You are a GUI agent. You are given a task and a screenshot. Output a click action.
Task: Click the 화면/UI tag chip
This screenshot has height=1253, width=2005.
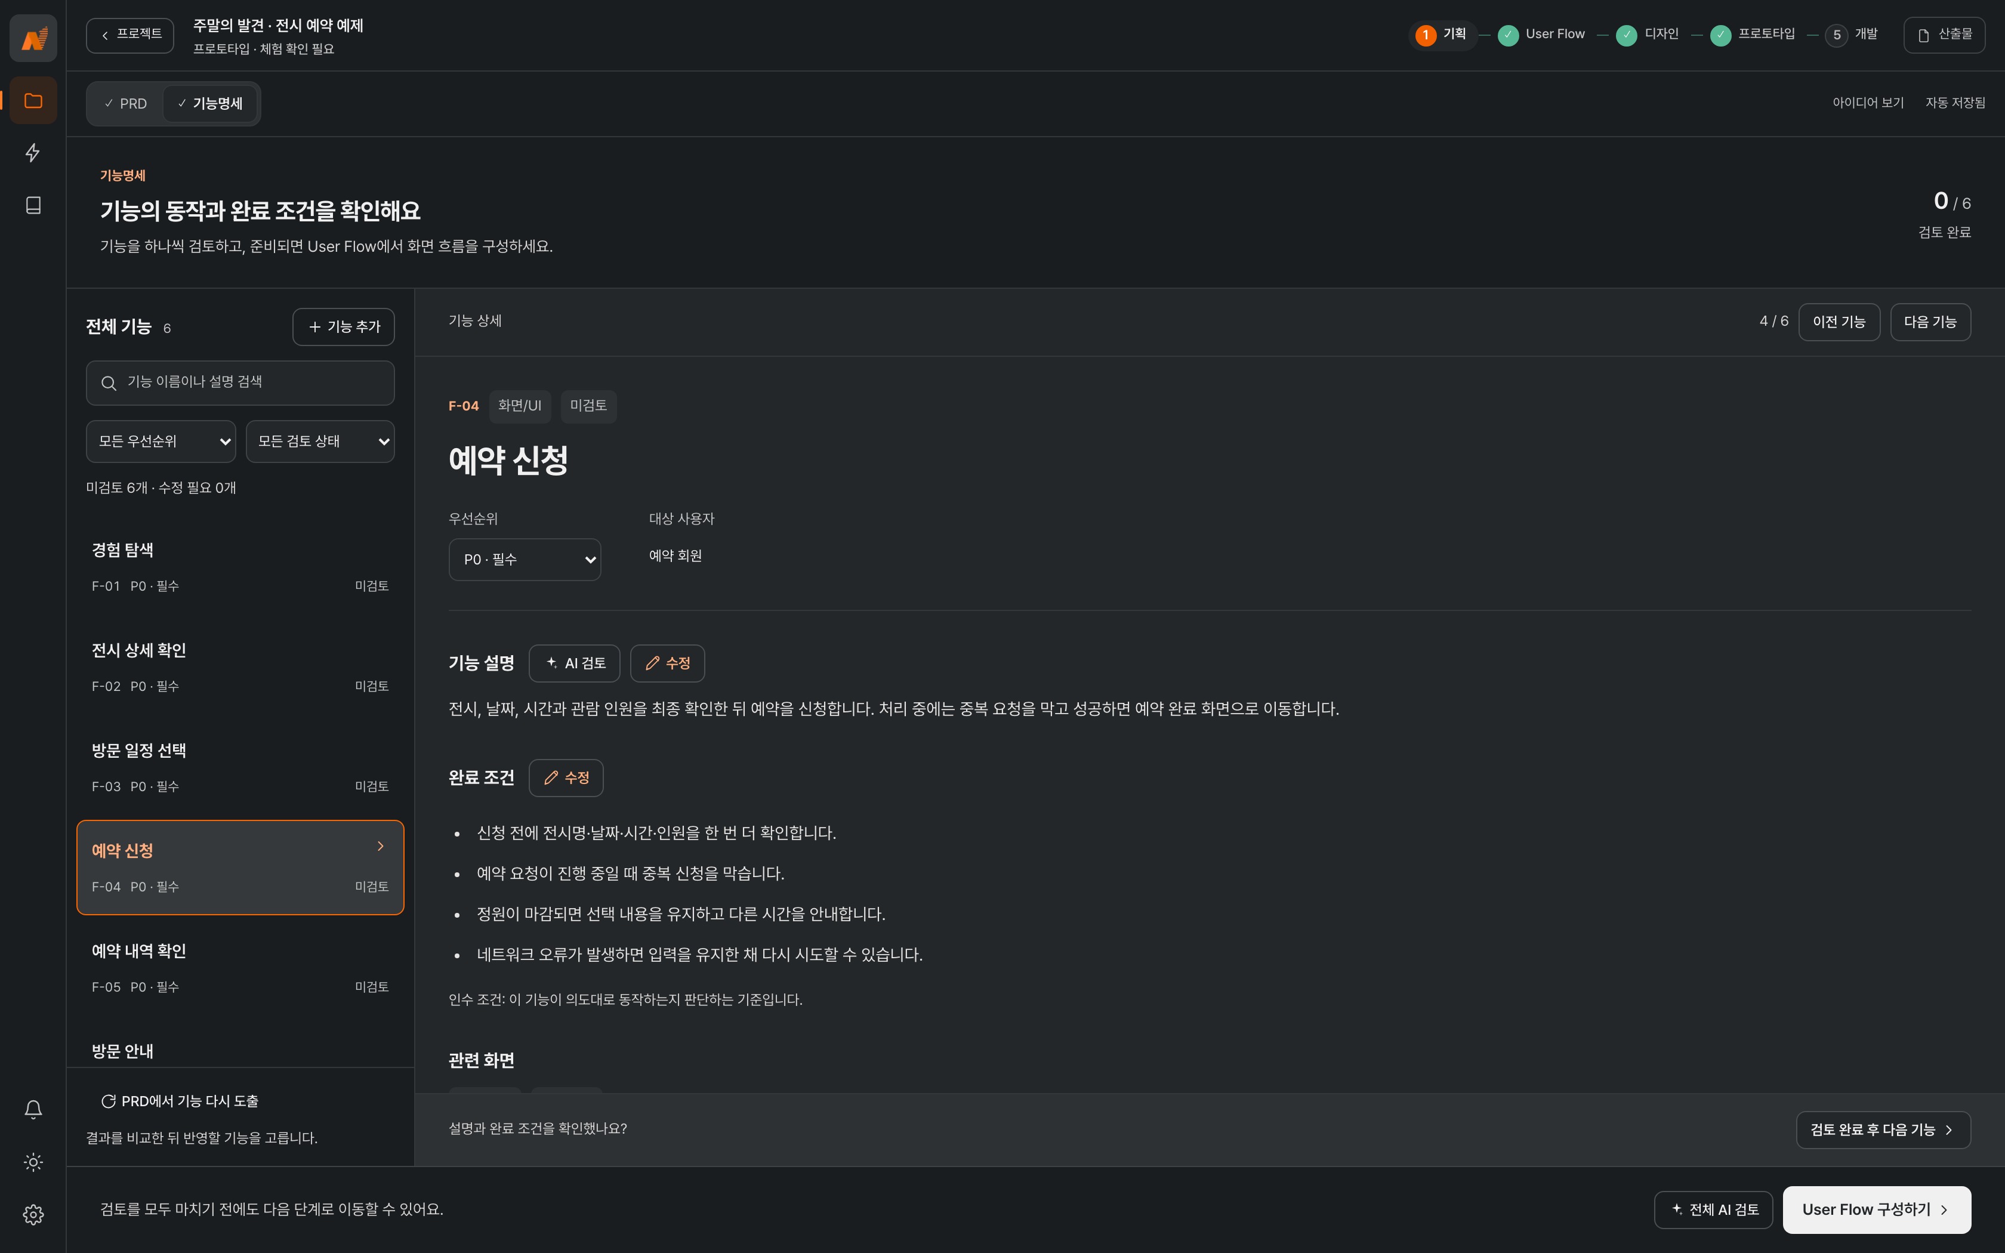point(520,406)
